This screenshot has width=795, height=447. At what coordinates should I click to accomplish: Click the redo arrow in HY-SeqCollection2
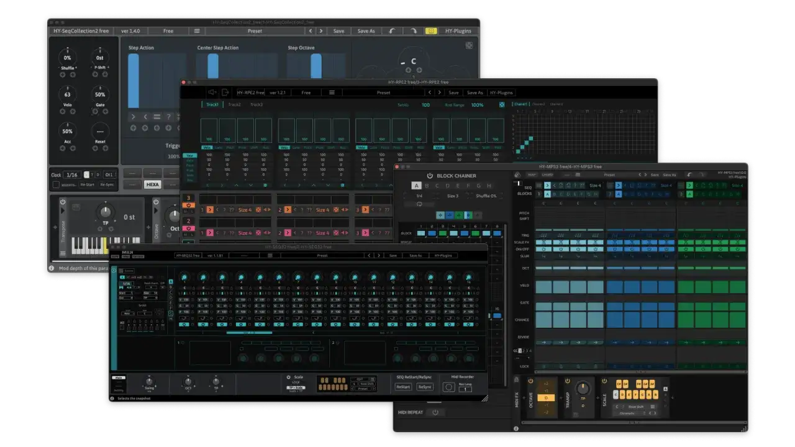click(x=414, y=30)
